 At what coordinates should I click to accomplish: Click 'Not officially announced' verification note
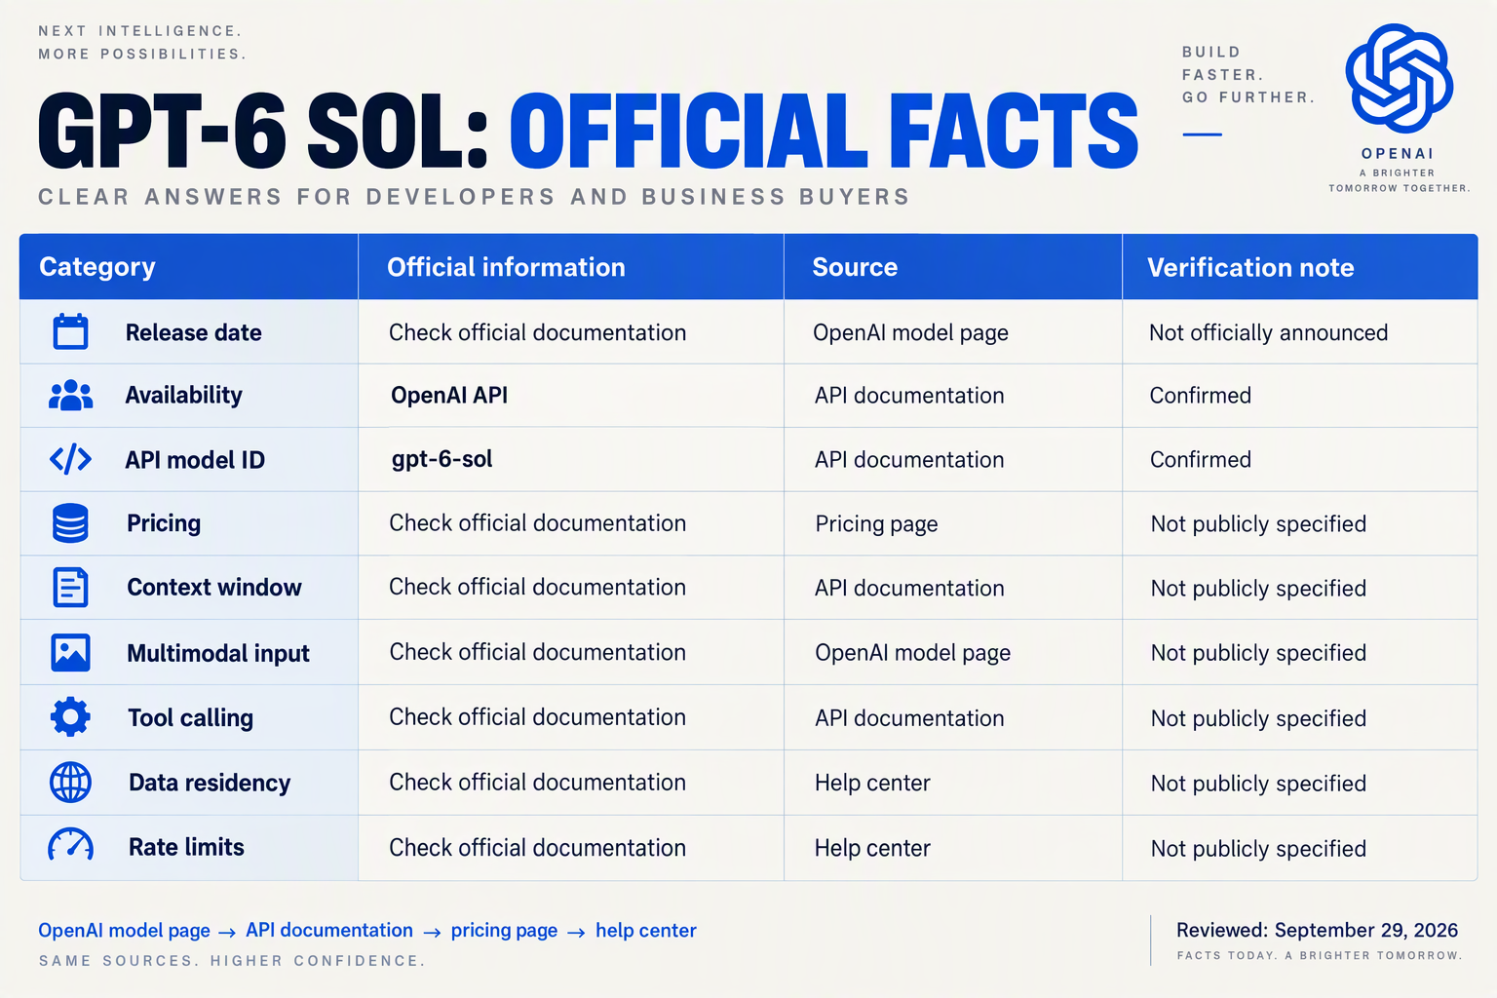tap(1268, 332)
